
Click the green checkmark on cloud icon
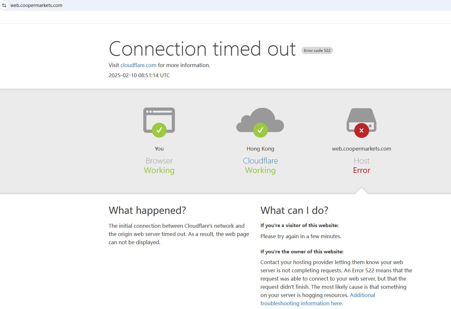260,130
